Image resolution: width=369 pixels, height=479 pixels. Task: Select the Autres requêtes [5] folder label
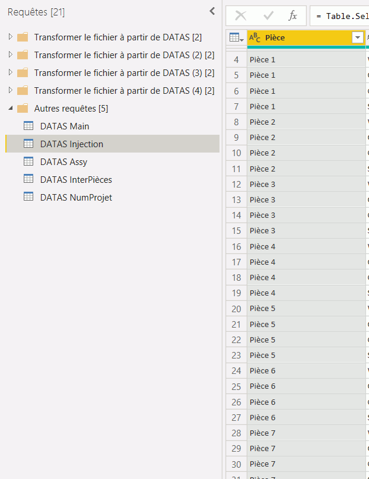71,109
